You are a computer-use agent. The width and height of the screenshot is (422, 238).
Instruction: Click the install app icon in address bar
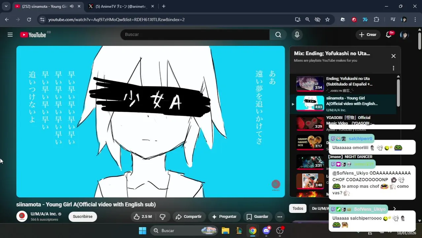(298, 20)
